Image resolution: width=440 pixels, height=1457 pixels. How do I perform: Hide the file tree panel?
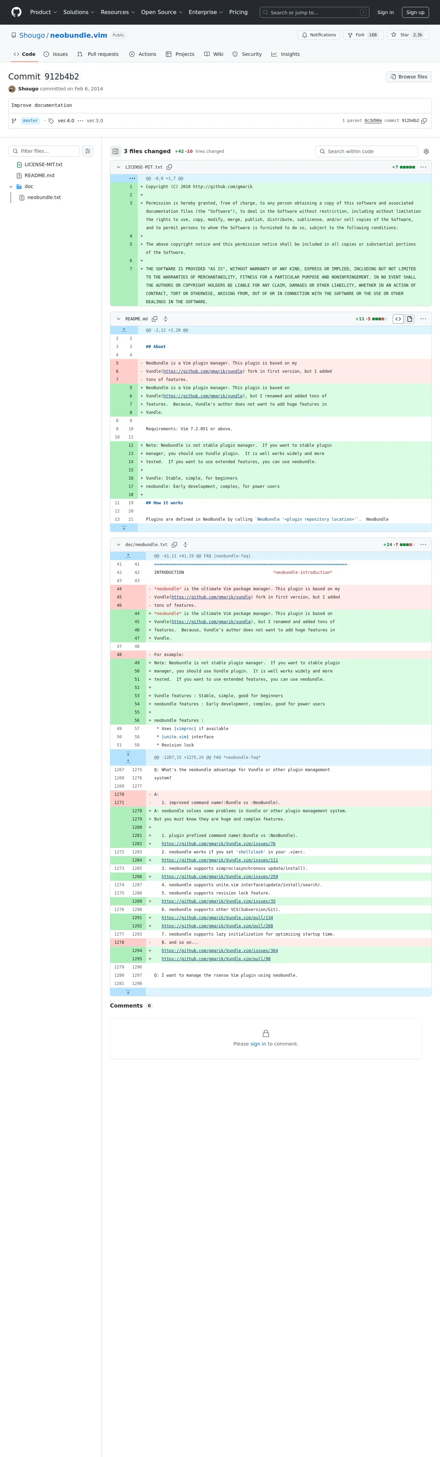(x=115, y=151)
